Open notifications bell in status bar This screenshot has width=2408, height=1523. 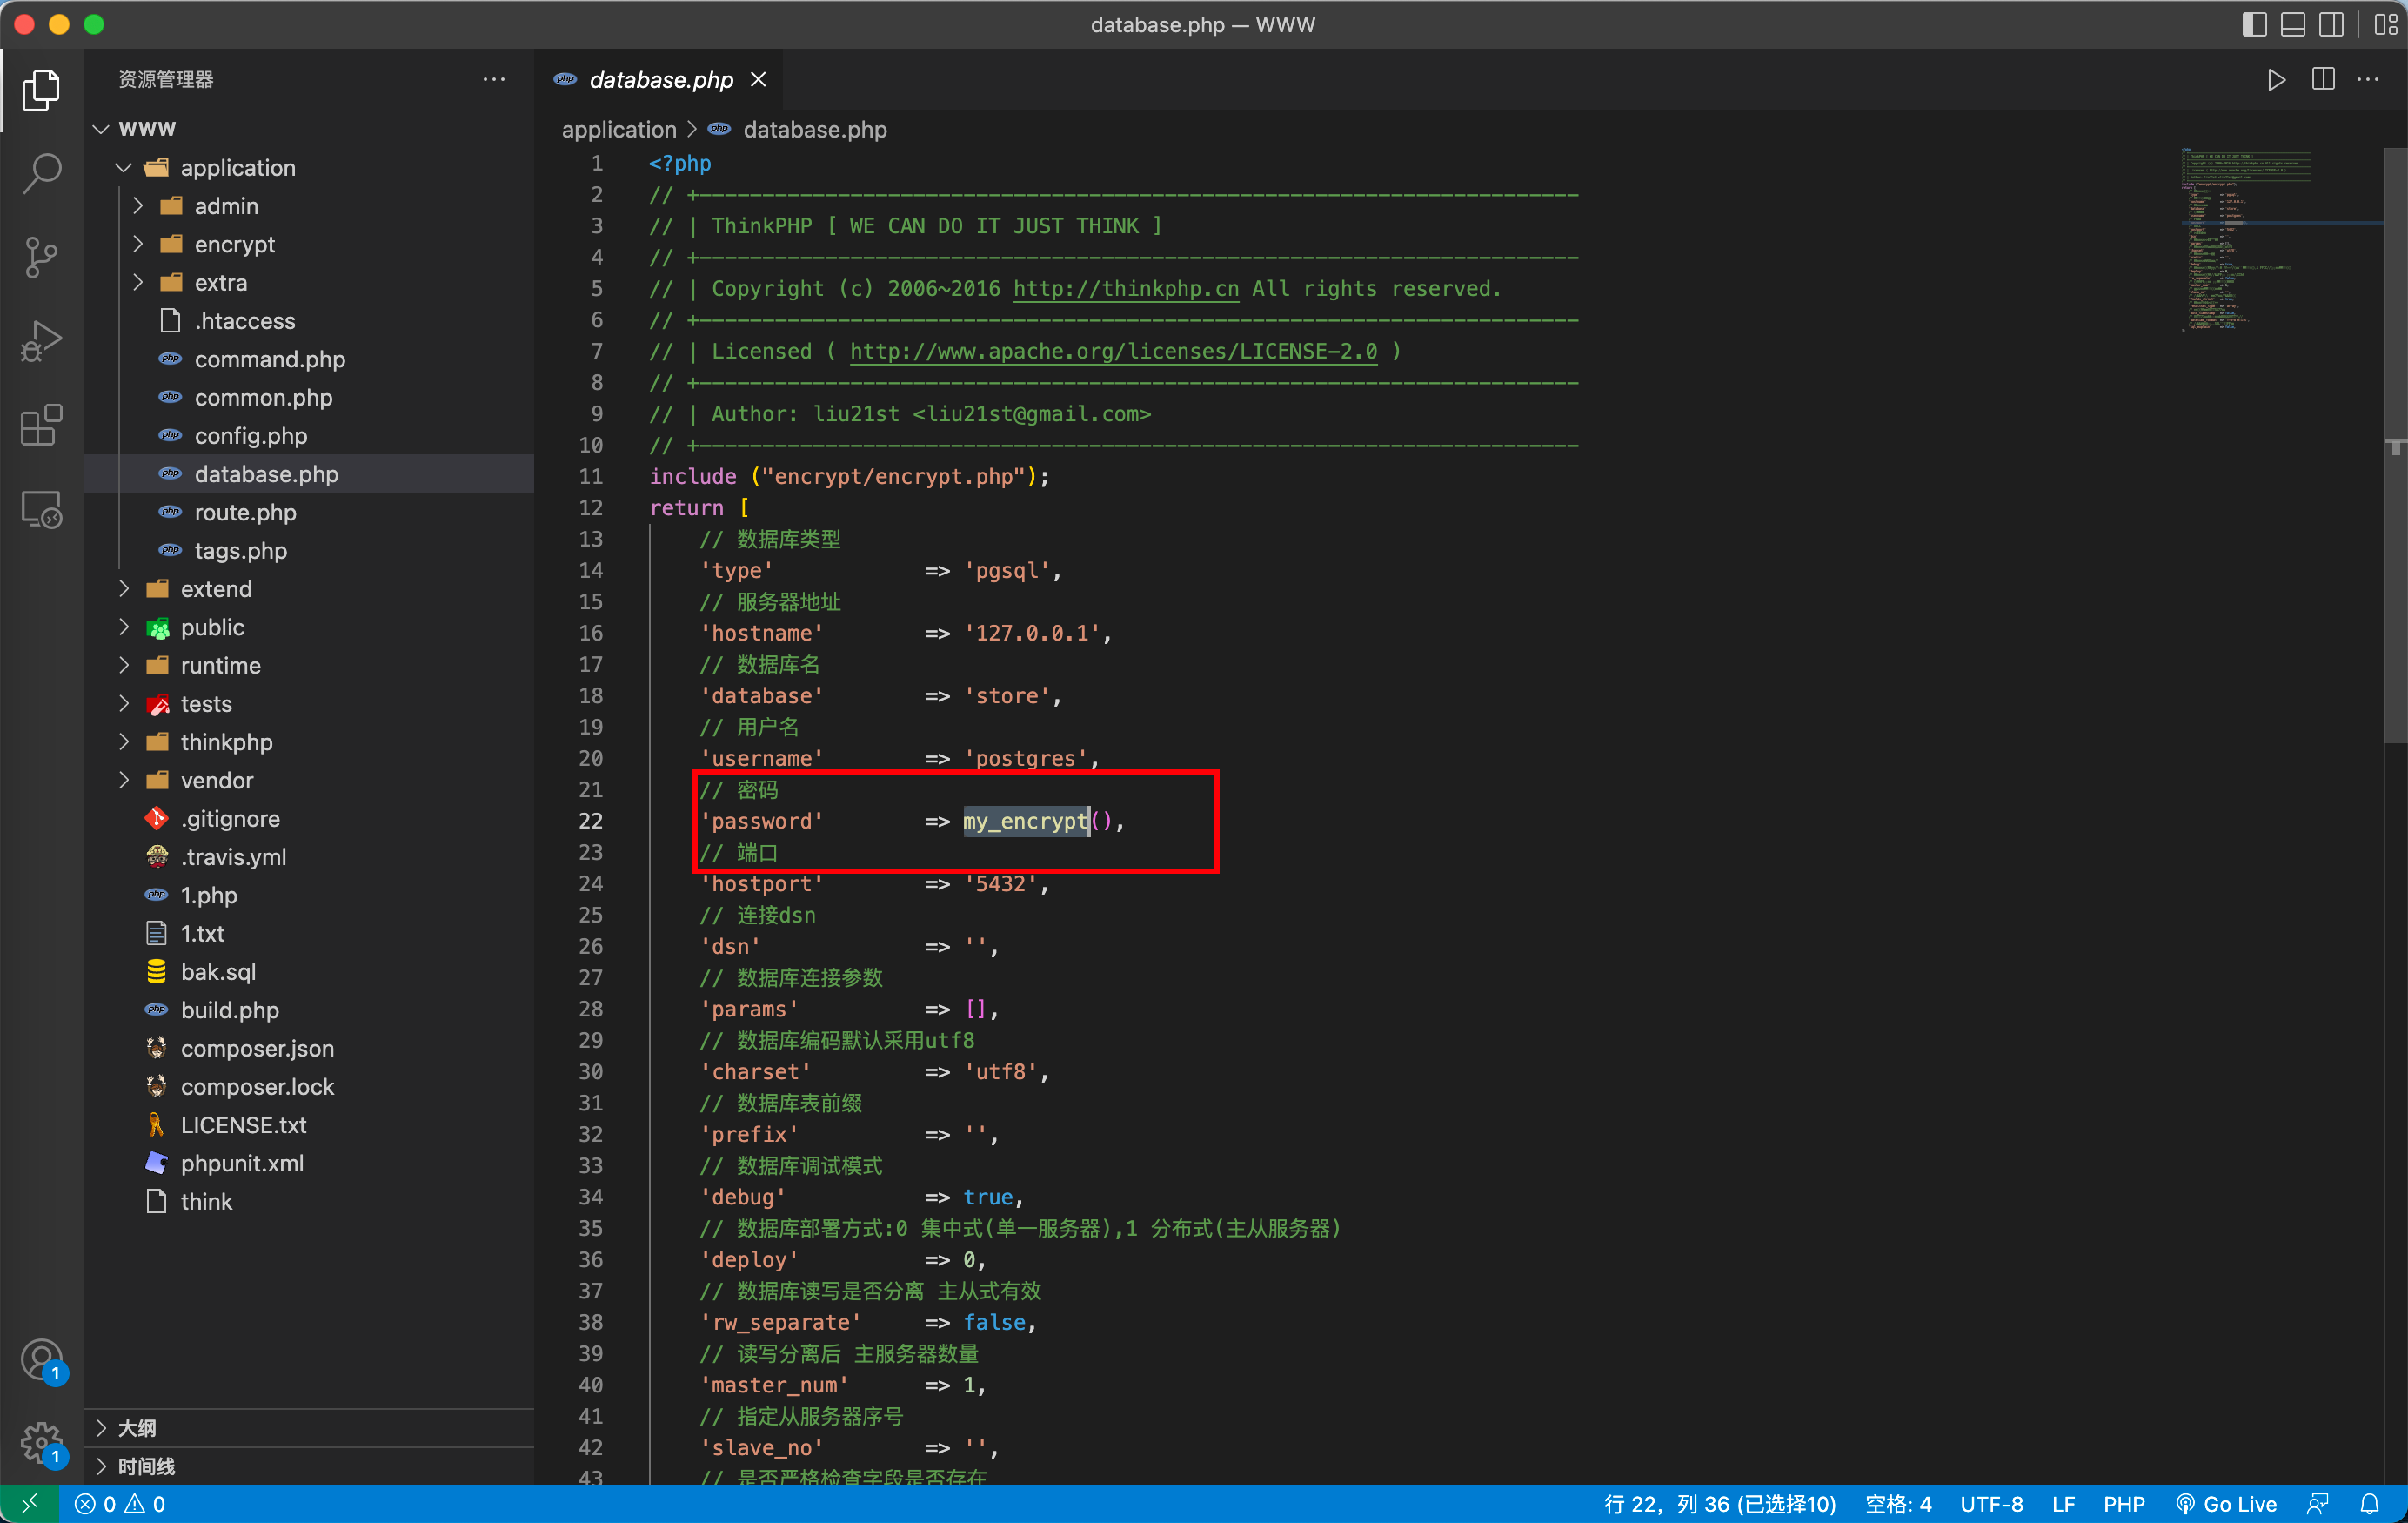2370,1503
